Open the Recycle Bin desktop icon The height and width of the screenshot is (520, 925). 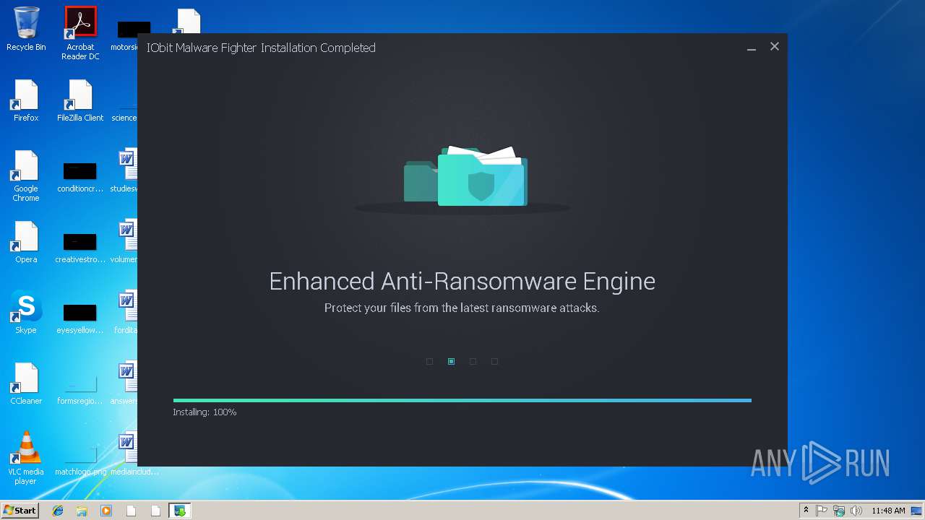(x=26, y=29)
